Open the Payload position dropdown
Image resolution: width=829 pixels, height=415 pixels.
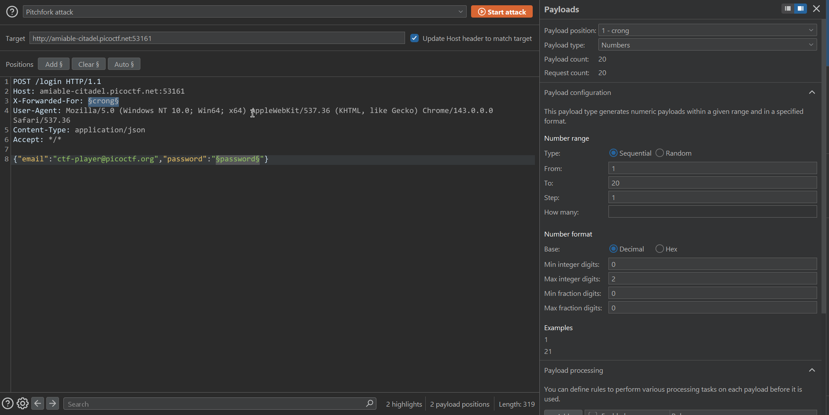pyautogui.click(x=707, y=30)
